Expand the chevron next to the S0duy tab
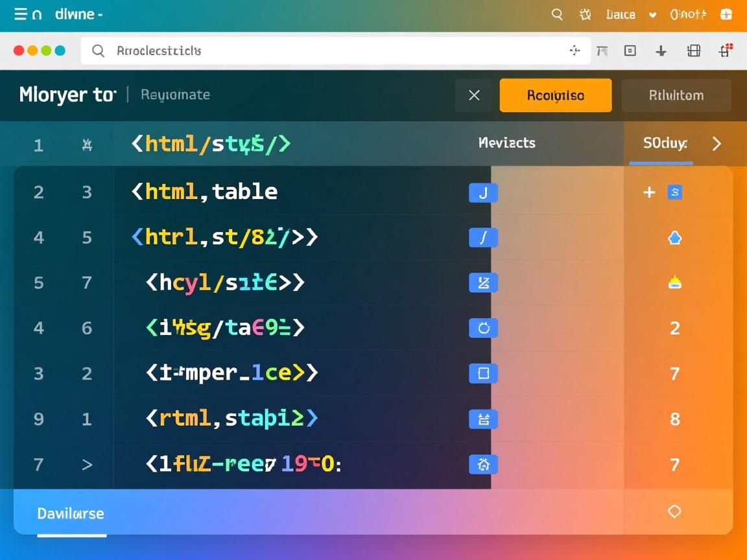This screenshot has height=560, width=747. pyautogui.click(x=717, y=143)
